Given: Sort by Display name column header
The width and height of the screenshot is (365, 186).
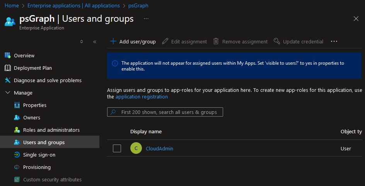Looking at the screenshot, I should point(146,132).
